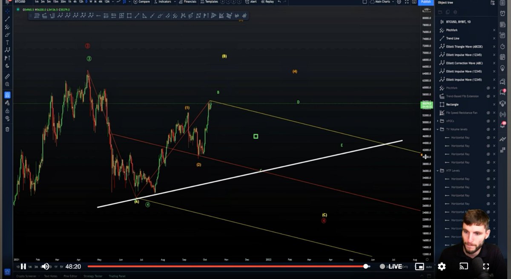Select the trend line tool in left toolbar

[x=7, y=19]
